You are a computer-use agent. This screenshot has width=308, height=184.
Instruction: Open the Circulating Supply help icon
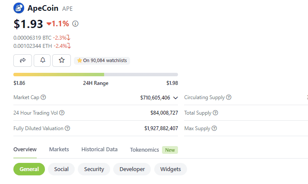(229, 97)
